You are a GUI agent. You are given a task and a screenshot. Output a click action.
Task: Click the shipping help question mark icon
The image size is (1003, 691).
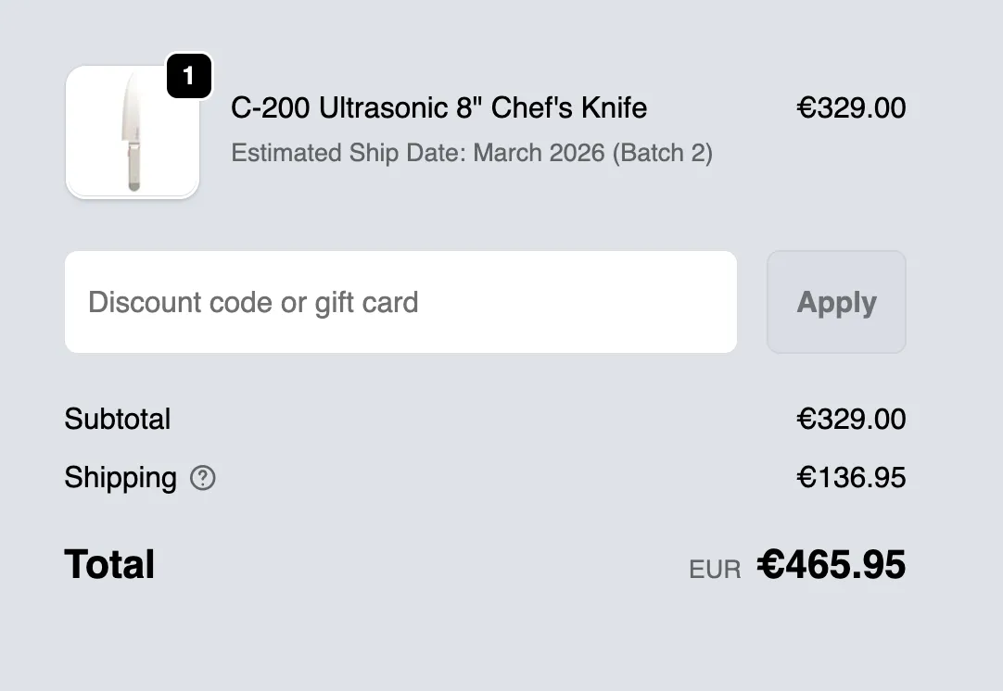[x=202, y=478]
